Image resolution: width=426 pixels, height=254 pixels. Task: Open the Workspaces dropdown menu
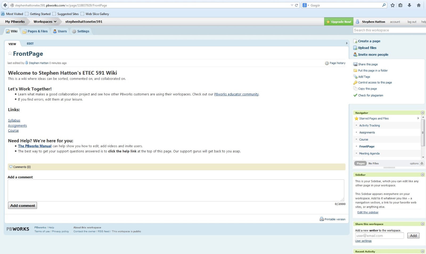point(44,21)
